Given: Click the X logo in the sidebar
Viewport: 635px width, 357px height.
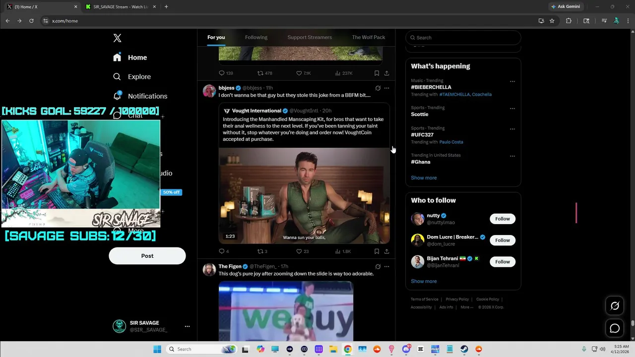Looking at the screenshot, I should (x=117, y=38).
